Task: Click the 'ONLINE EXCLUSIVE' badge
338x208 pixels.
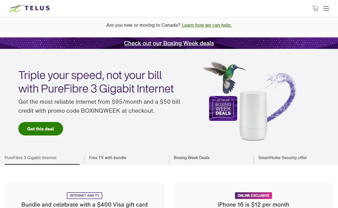Action: coord(253,196)
